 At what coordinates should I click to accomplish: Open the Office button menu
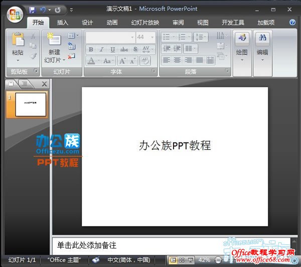[x=15, y=14]
